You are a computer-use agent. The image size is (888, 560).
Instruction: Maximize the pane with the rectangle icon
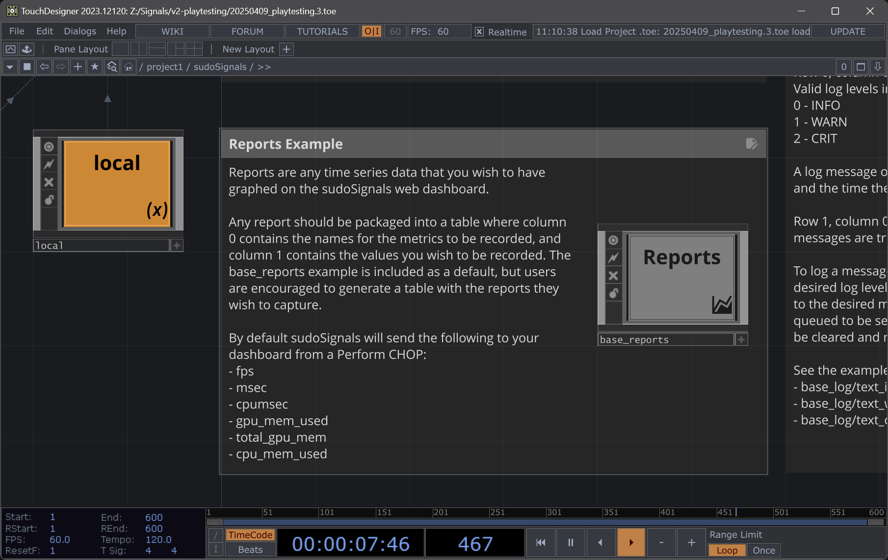tap(861, 67)
